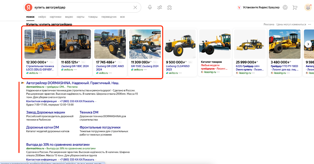Viewport: 314px width, 164px height.
Task: Click the DORMASHINA favicon next to ad title
Action: pyautogui.click(x=23, y=83)
